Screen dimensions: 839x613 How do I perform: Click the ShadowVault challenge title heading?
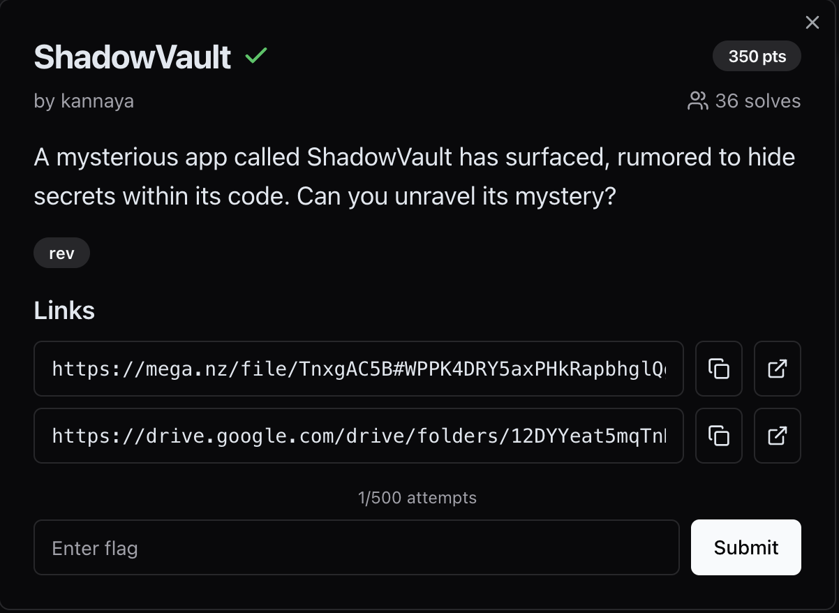132,57
